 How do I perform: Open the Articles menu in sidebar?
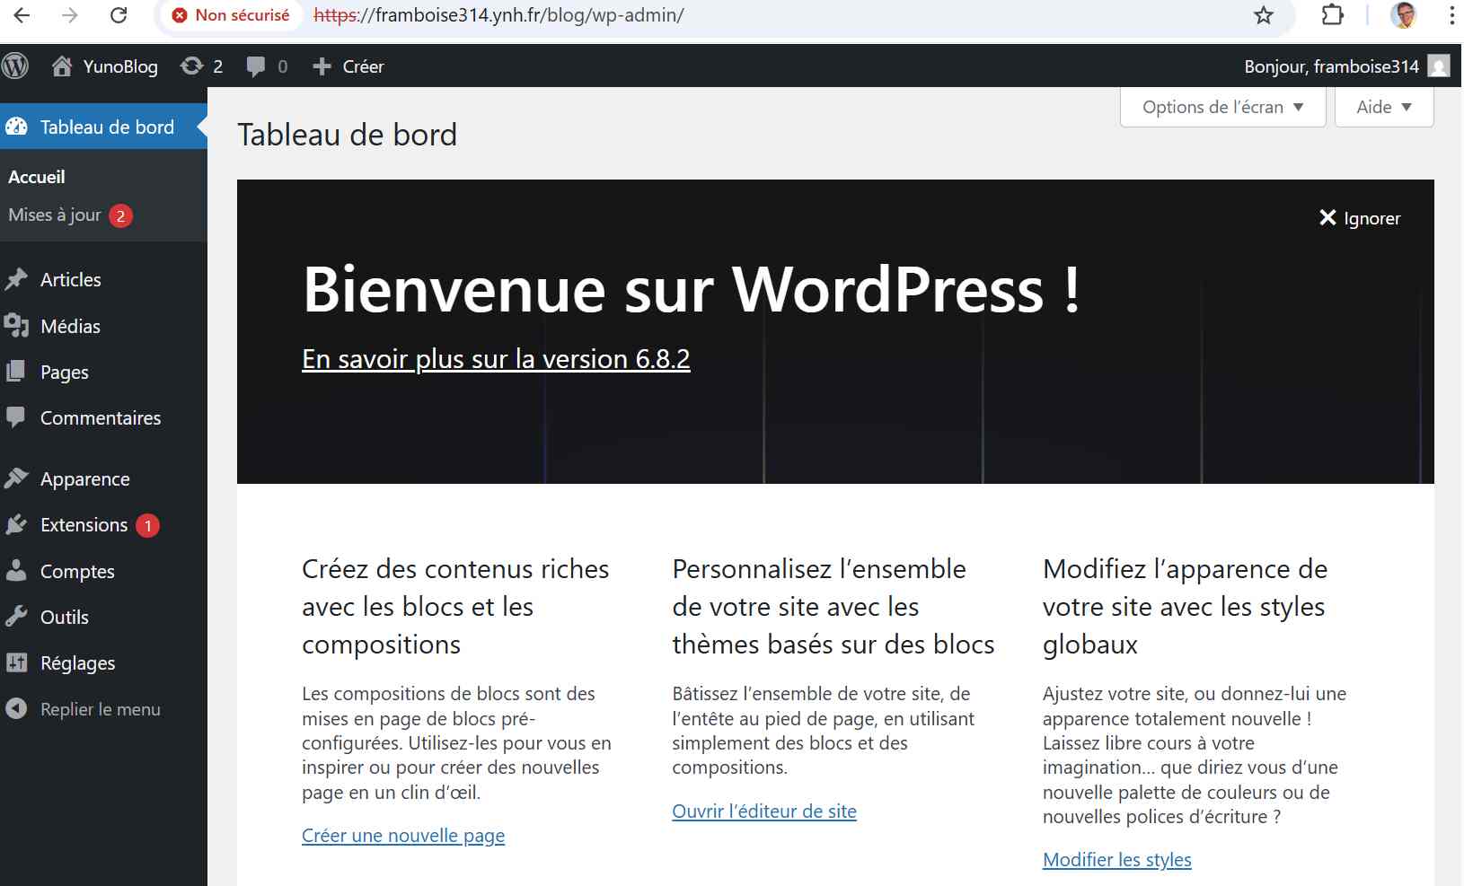70,280
